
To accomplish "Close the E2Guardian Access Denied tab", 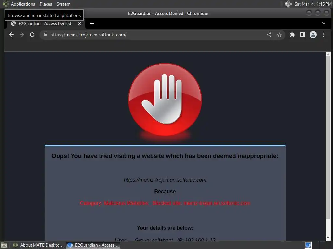I will tap(80, 23).
